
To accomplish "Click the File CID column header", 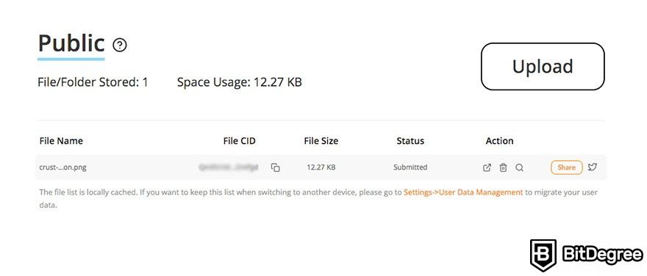I will 240,141.
